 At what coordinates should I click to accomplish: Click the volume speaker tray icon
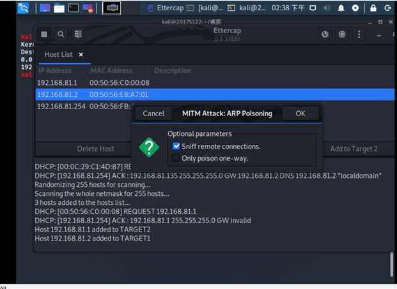[x=327, y=8]
